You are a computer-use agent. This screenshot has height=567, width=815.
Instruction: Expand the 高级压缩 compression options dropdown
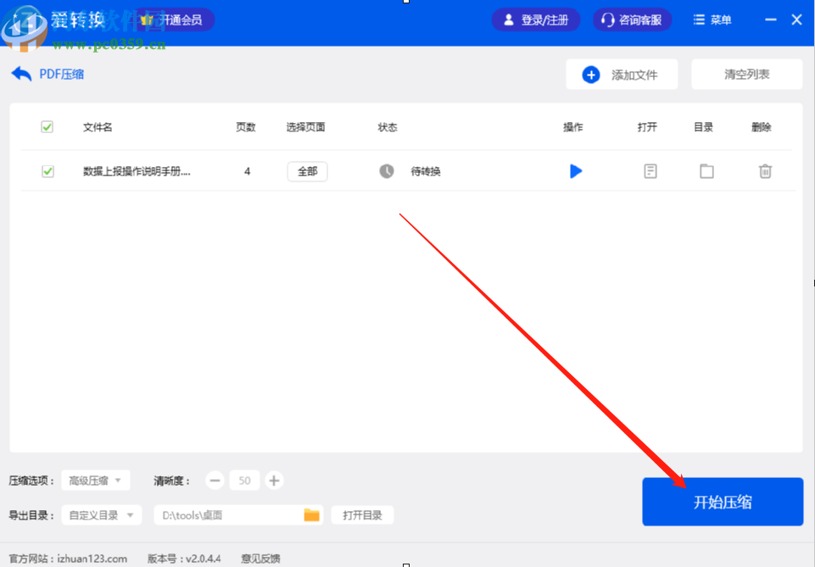(x=96, y=481)
